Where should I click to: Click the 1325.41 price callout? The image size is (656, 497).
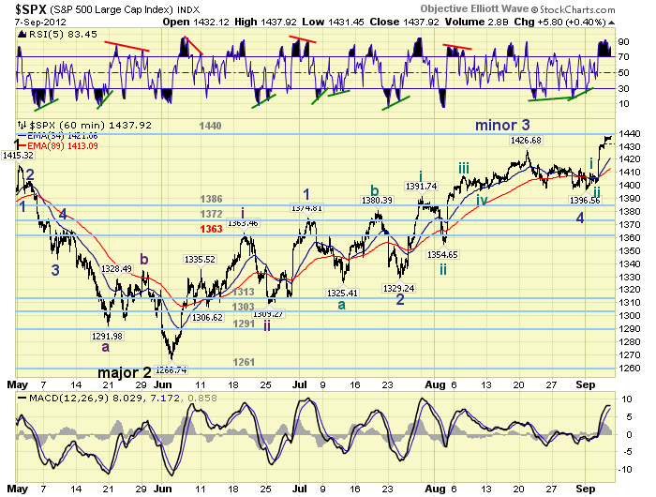[x=343, y=294]
